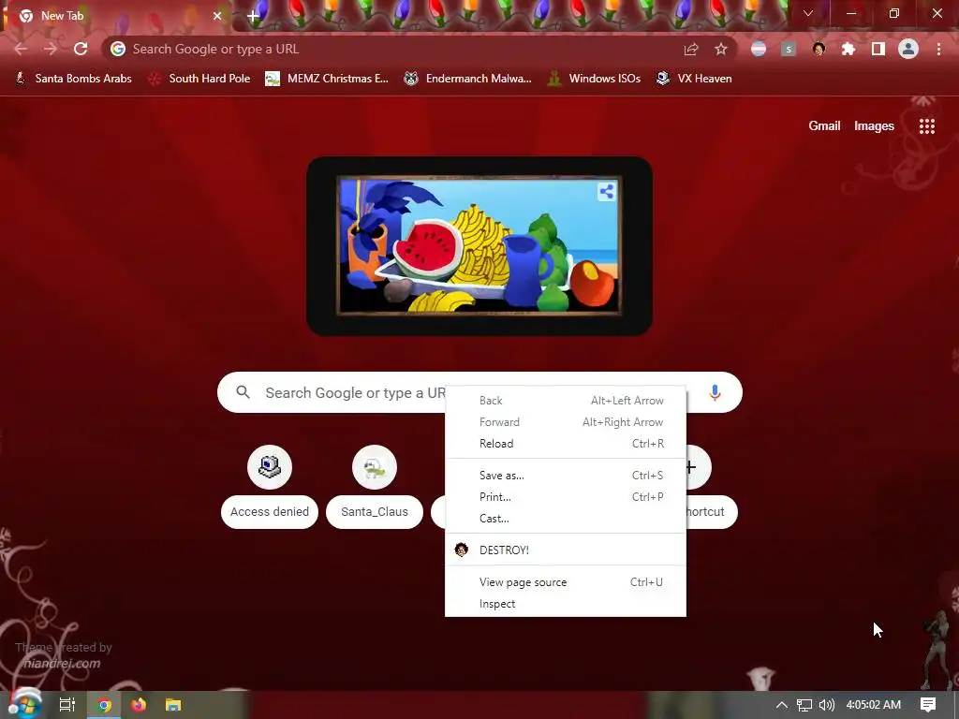This screenshot has width=959, height=719.
Task: Click the forward arrow in the toolbar
Action: 51,49
